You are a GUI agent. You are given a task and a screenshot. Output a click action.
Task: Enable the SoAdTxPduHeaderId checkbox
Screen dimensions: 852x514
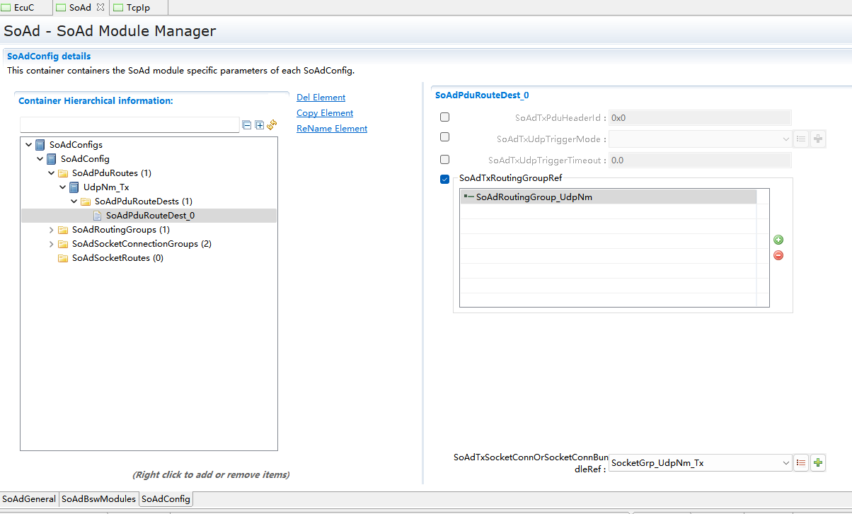(444, 117)
